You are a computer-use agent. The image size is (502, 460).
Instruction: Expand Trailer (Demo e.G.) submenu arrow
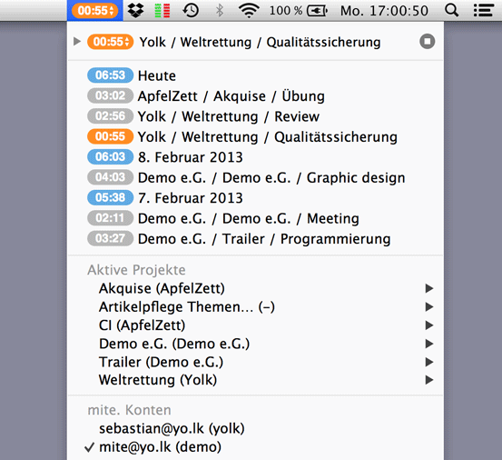point(429,362)
